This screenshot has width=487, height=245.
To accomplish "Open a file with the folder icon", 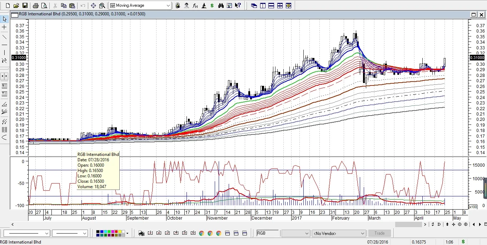I will point(16,6).
